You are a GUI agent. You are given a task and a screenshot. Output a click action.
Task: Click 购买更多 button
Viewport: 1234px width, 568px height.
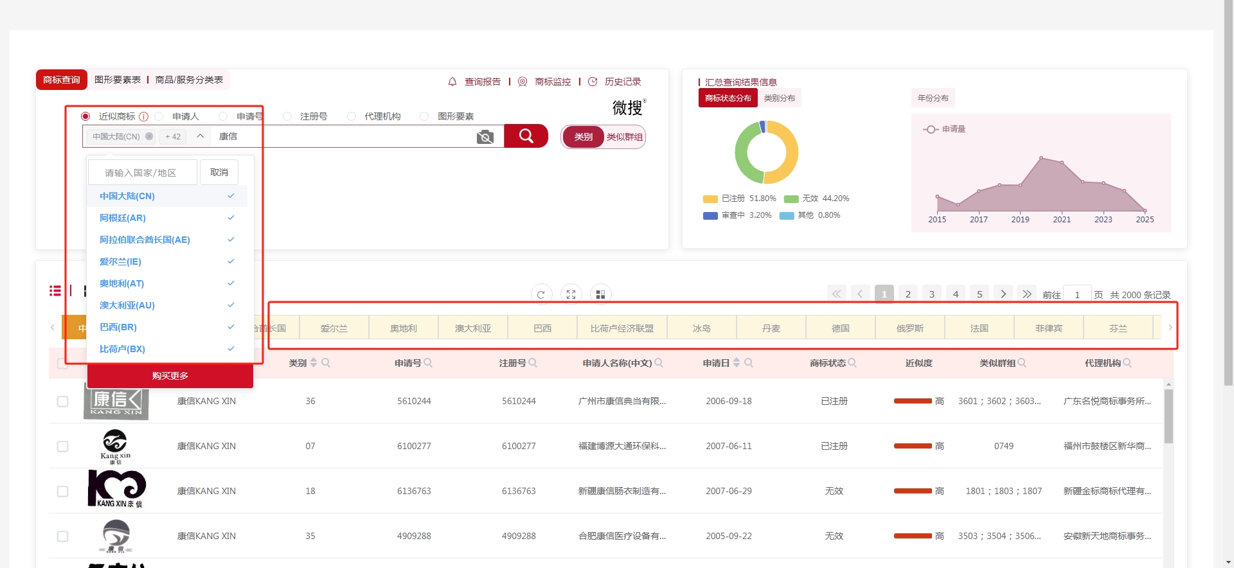[170, 376]
